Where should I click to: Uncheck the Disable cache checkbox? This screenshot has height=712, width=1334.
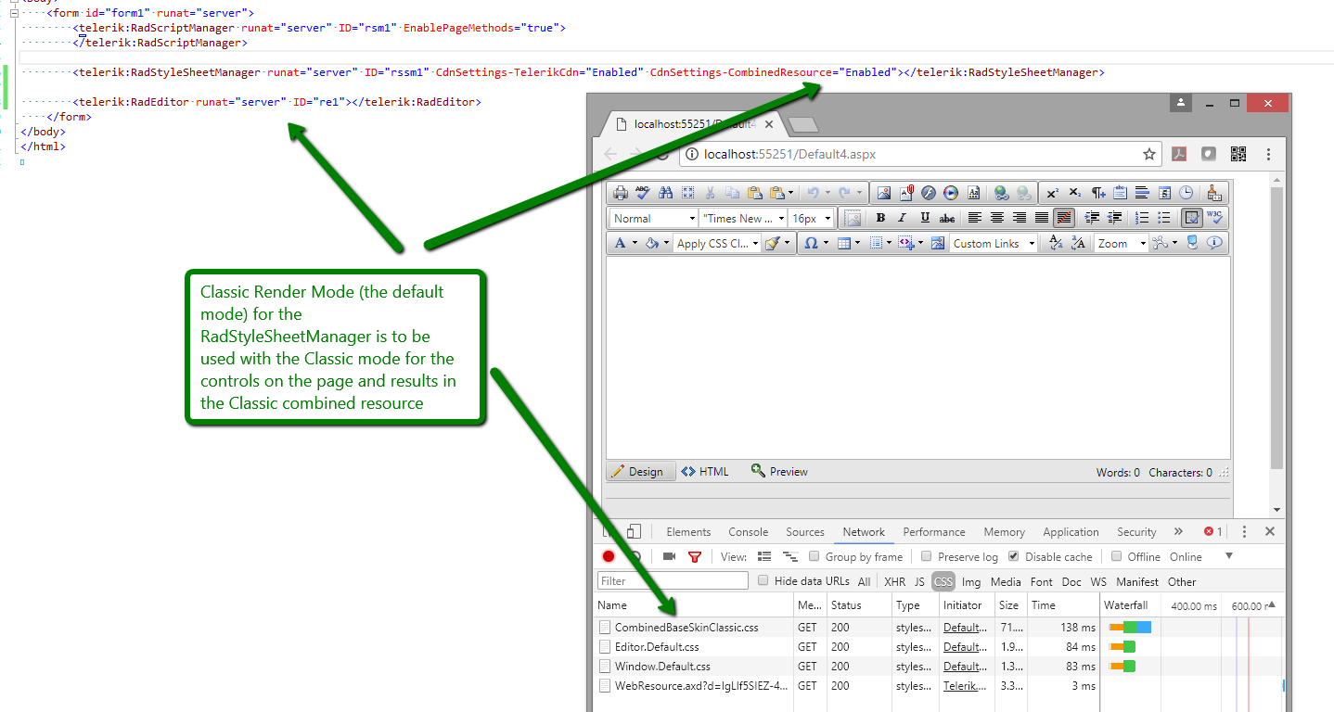(x=1013, y=556)
